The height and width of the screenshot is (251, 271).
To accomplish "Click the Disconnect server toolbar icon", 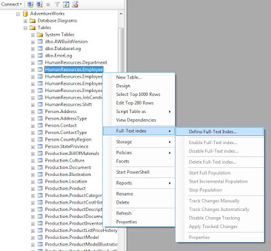I will point(39,4).
